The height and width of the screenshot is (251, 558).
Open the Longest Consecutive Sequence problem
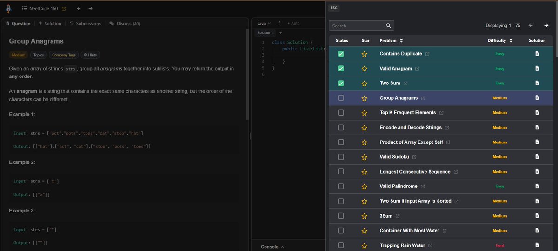point(415,172)
